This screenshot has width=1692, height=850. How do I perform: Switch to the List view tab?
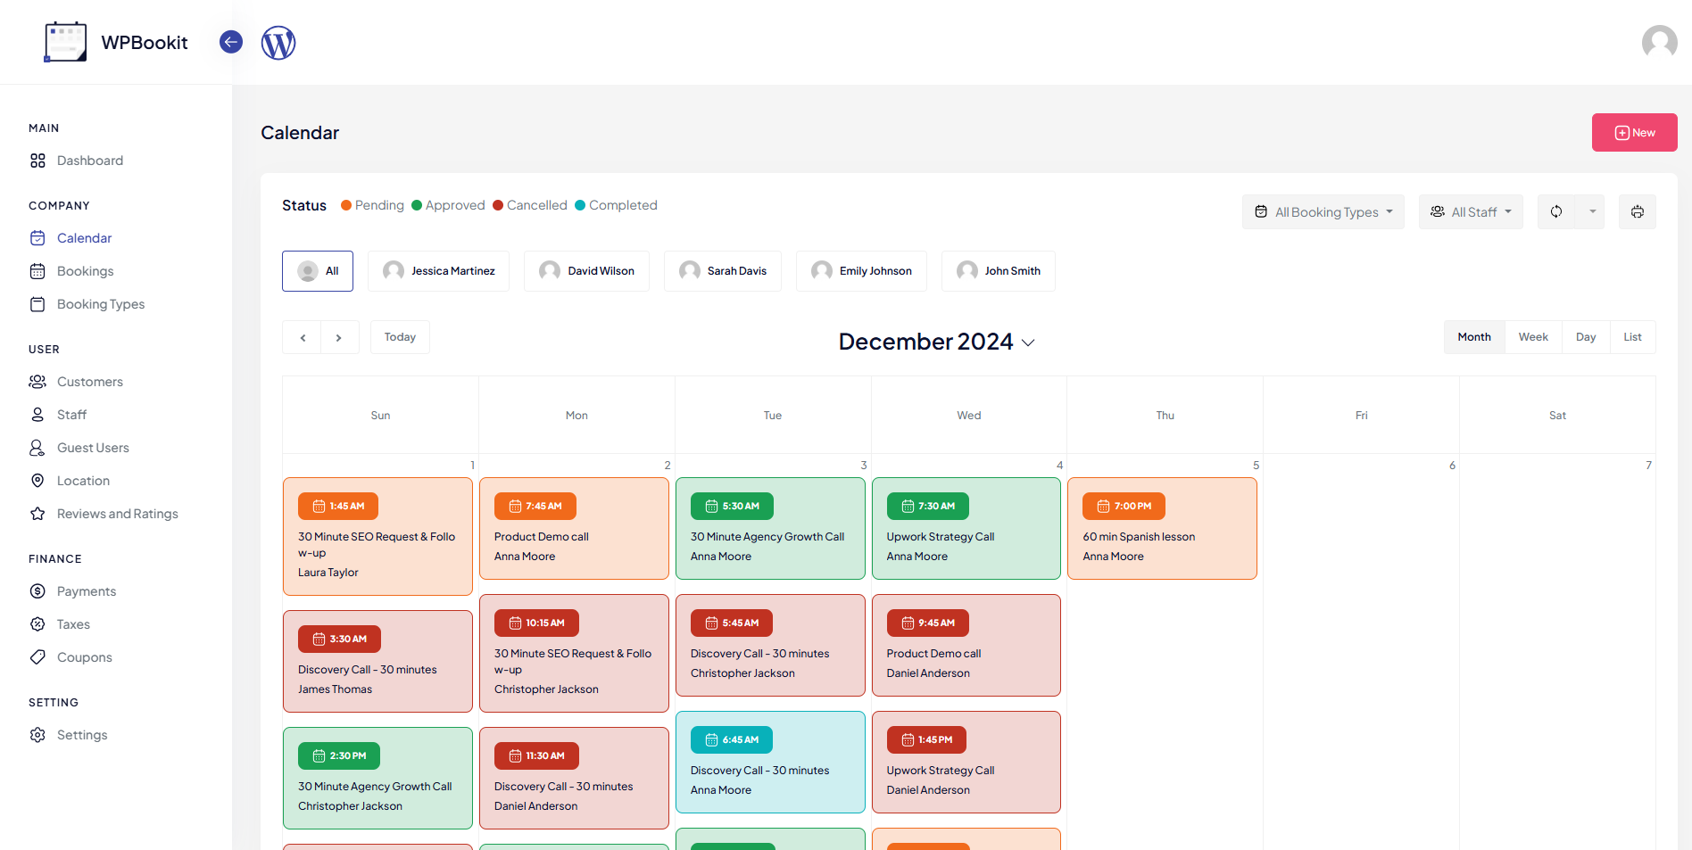tap(1631, 337)
